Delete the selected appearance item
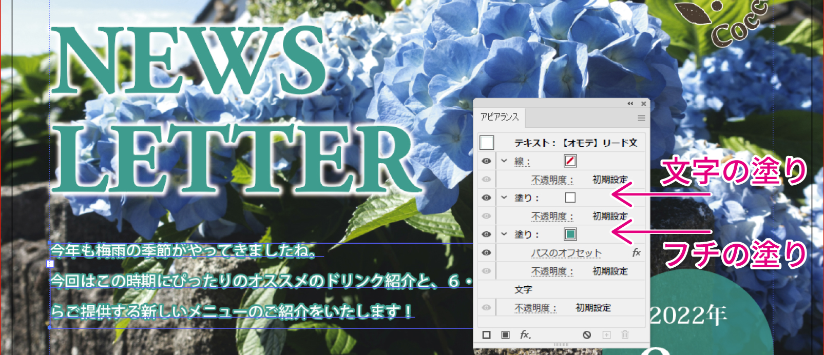Screen dimensions: 824x355 (625, 335)
